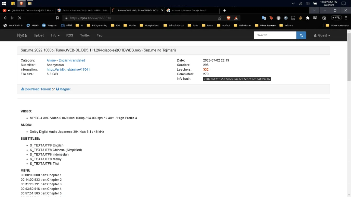Click the Magnet link
The width and height of the screenshot is (351, 197).
(63, 89)
